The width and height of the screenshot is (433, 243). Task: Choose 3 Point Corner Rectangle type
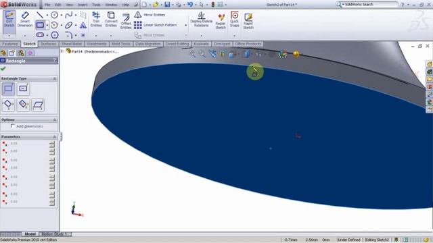pyautogui.click(x=8, y=105)
